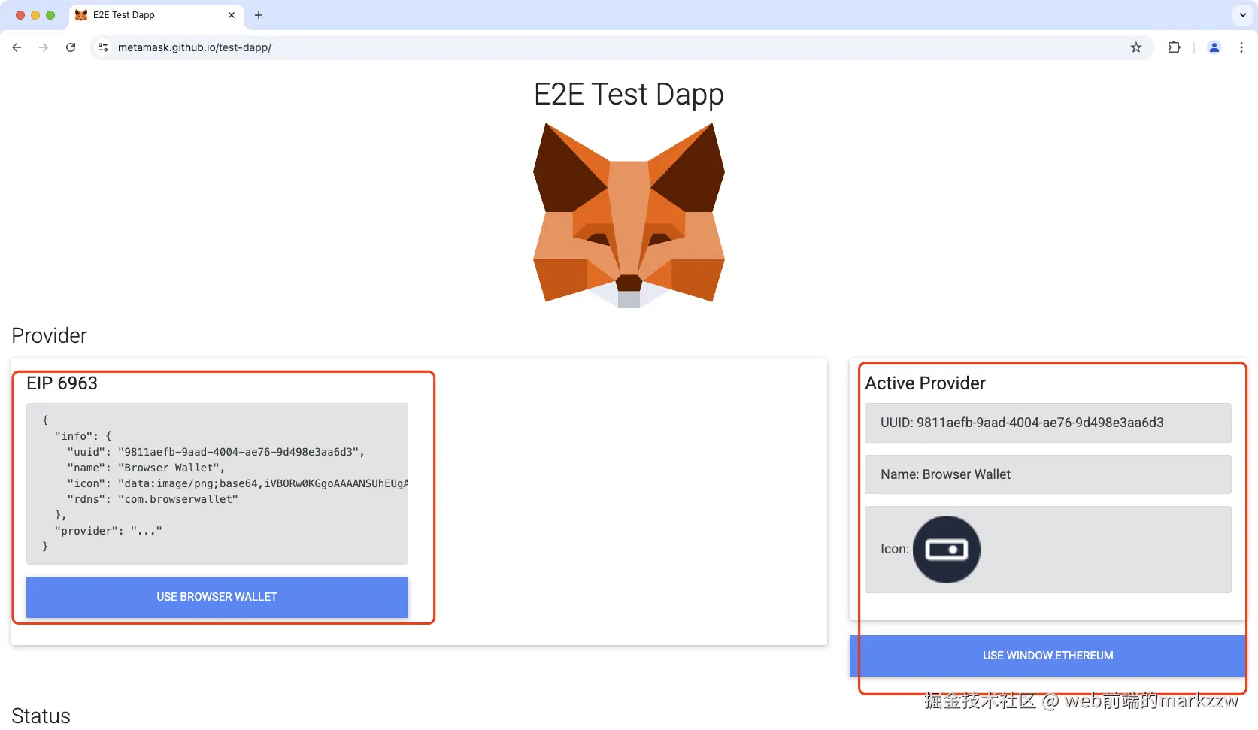Click the Provider section heading
Screen dimensions: 1258x730
click(50, 335)
